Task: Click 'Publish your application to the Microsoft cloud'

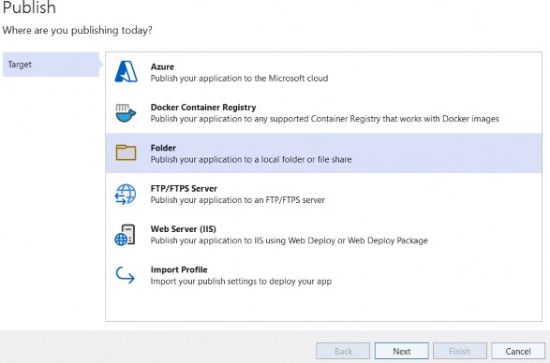Action: [x=240, y=79]
